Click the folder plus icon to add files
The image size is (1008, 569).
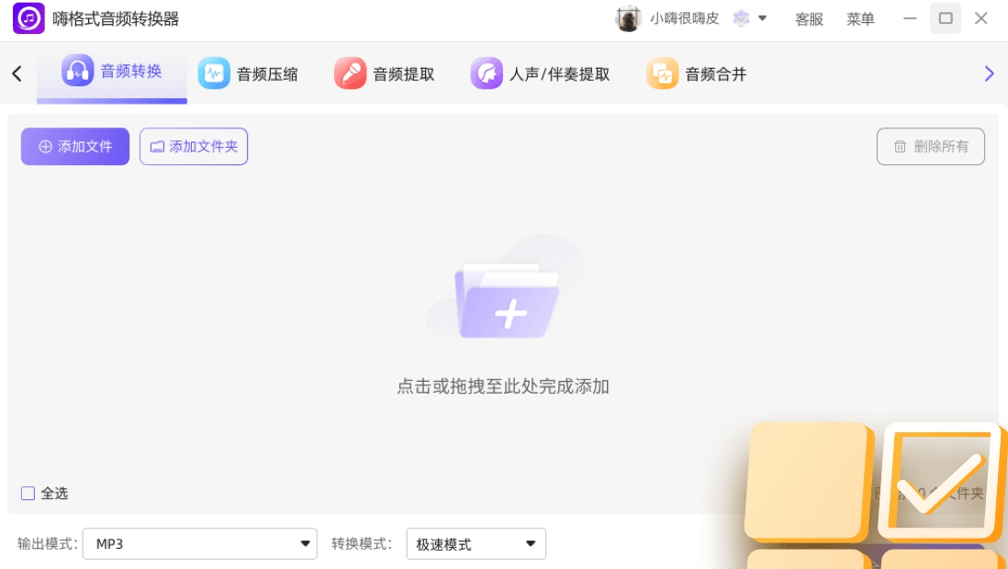pyautogui.click(x=508, y=301)
